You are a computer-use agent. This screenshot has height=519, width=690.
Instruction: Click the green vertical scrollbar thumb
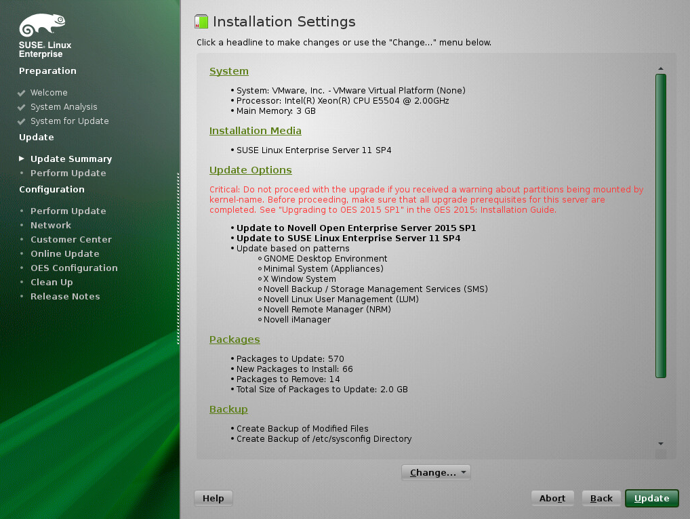pyautogui.click(x=661, y=226)
